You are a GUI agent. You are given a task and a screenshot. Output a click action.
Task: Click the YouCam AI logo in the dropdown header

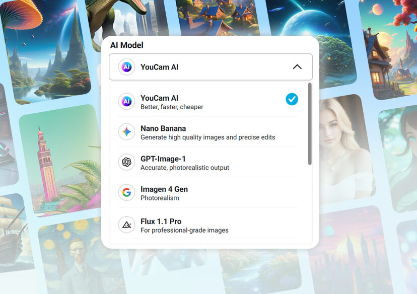[127, 66]
